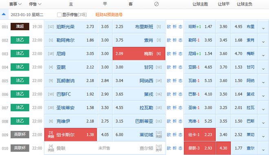The image size is (269, 155).
Task: Open 态 link for row 008
Action: [x=180, y=121]
